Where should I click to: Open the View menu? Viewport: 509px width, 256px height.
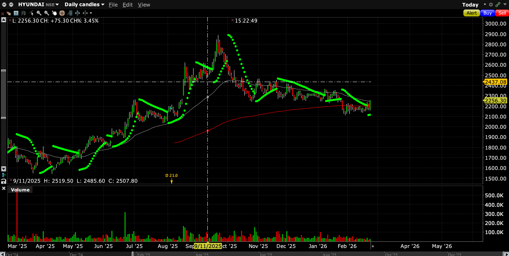[x=144, y=5]
